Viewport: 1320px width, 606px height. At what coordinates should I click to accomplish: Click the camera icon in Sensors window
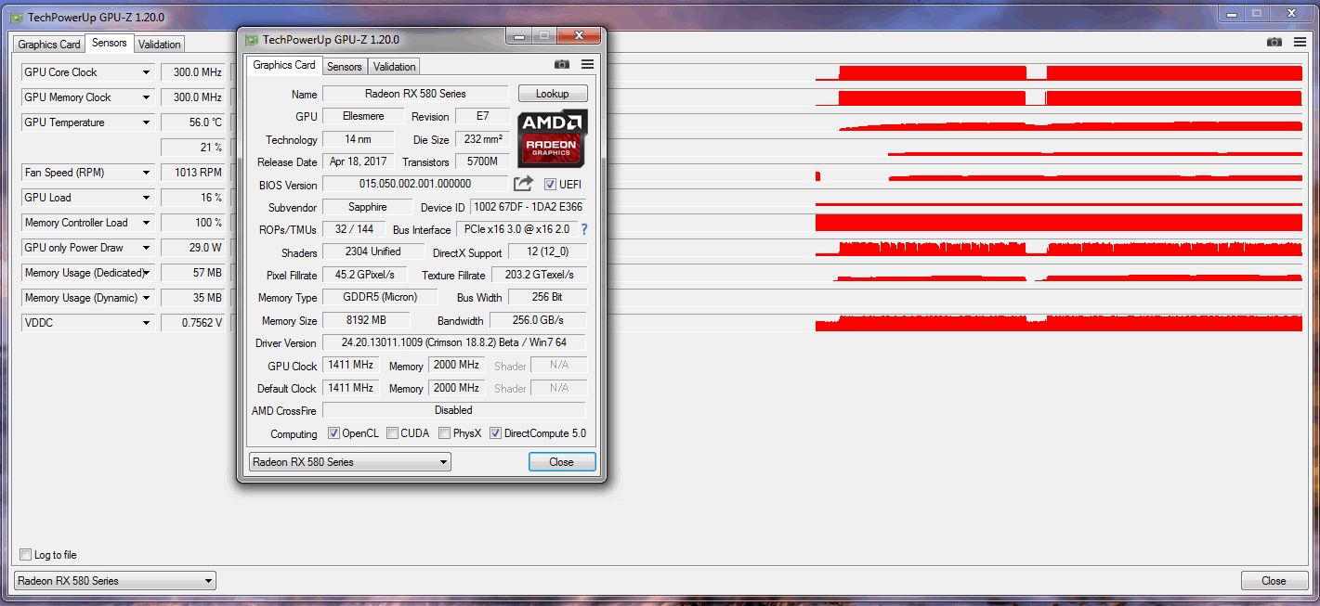[x=1274, y=42]
